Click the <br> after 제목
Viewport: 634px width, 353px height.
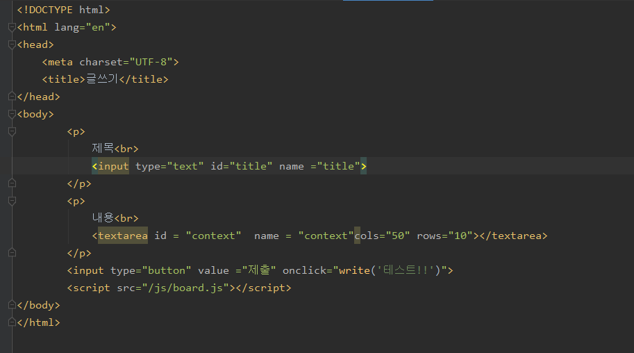coord(126,149)
